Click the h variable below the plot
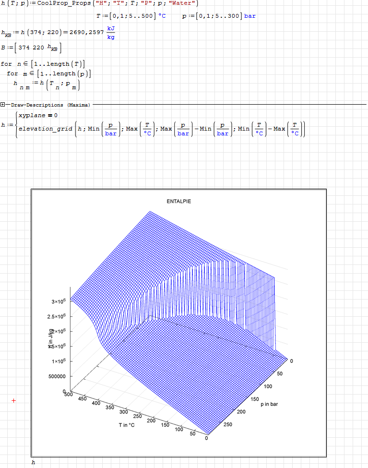368x468 pixels. pyautogui.click(x=33, y=462)
